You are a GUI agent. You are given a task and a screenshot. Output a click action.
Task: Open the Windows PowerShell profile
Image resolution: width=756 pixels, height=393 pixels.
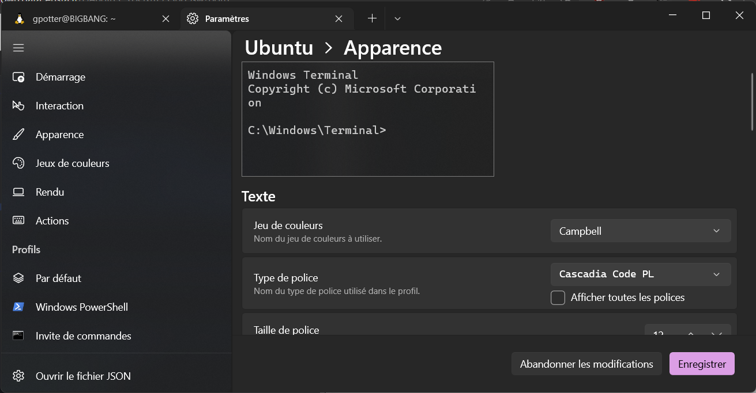point(116,307)
